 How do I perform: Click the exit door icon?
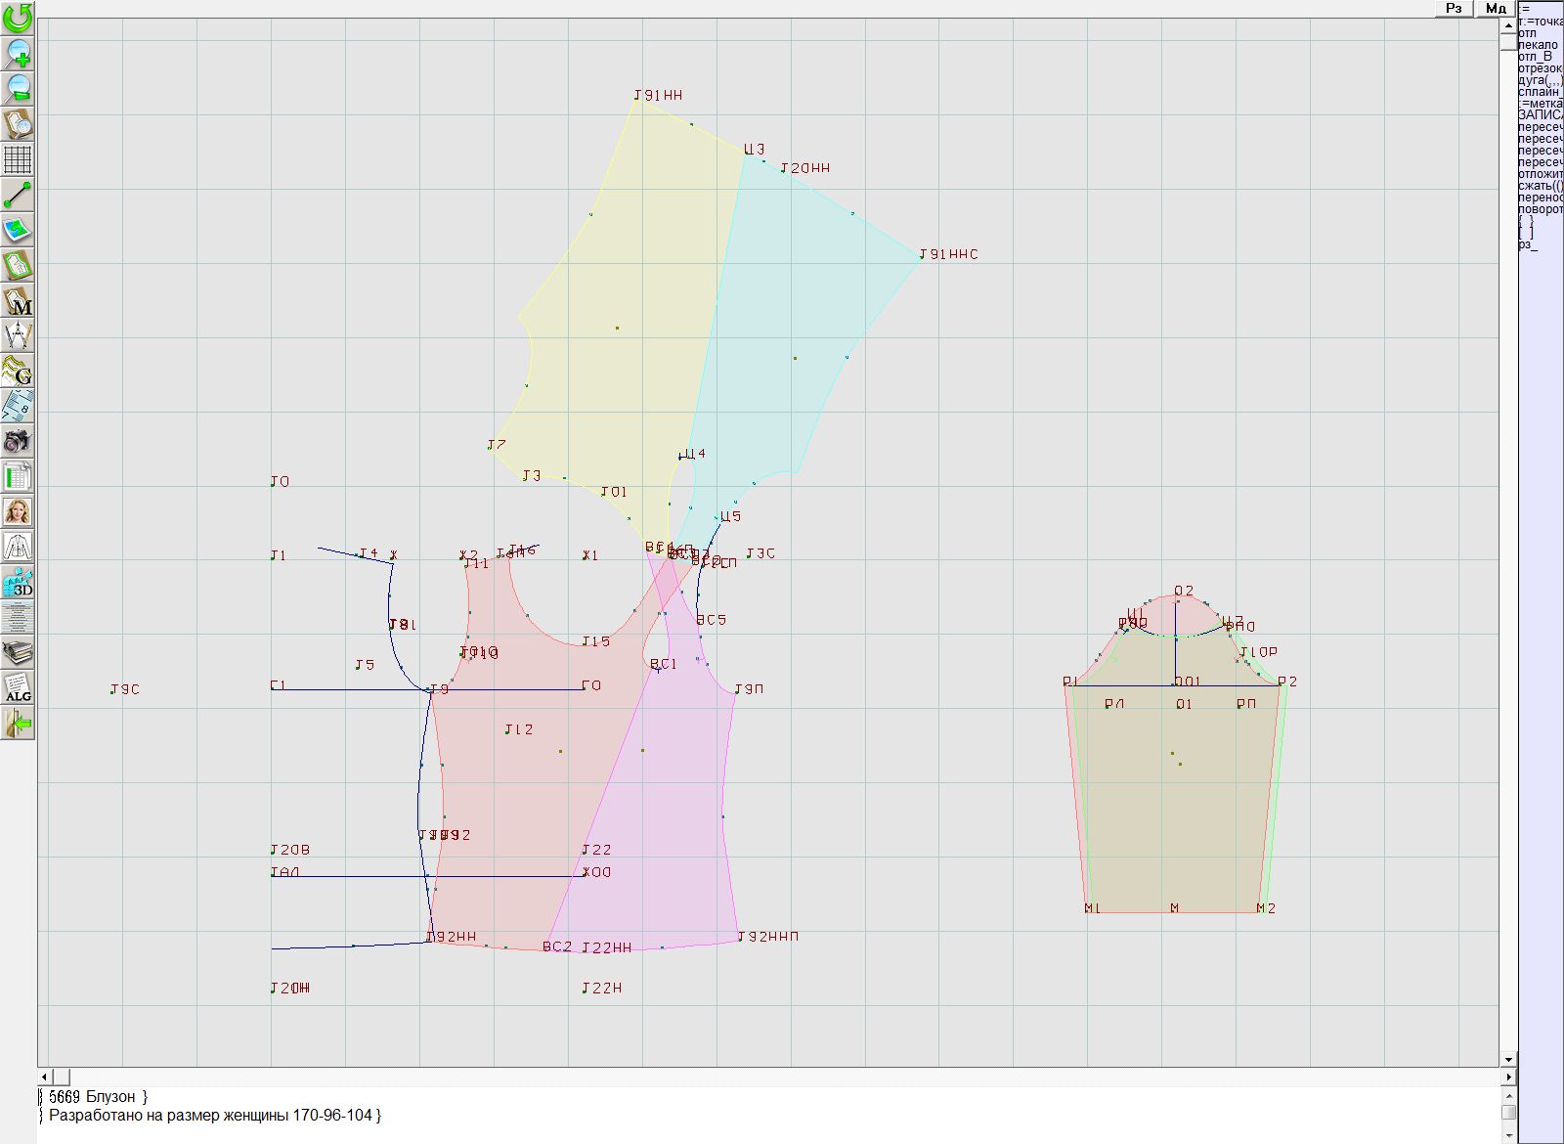click(x=18, y=723)
